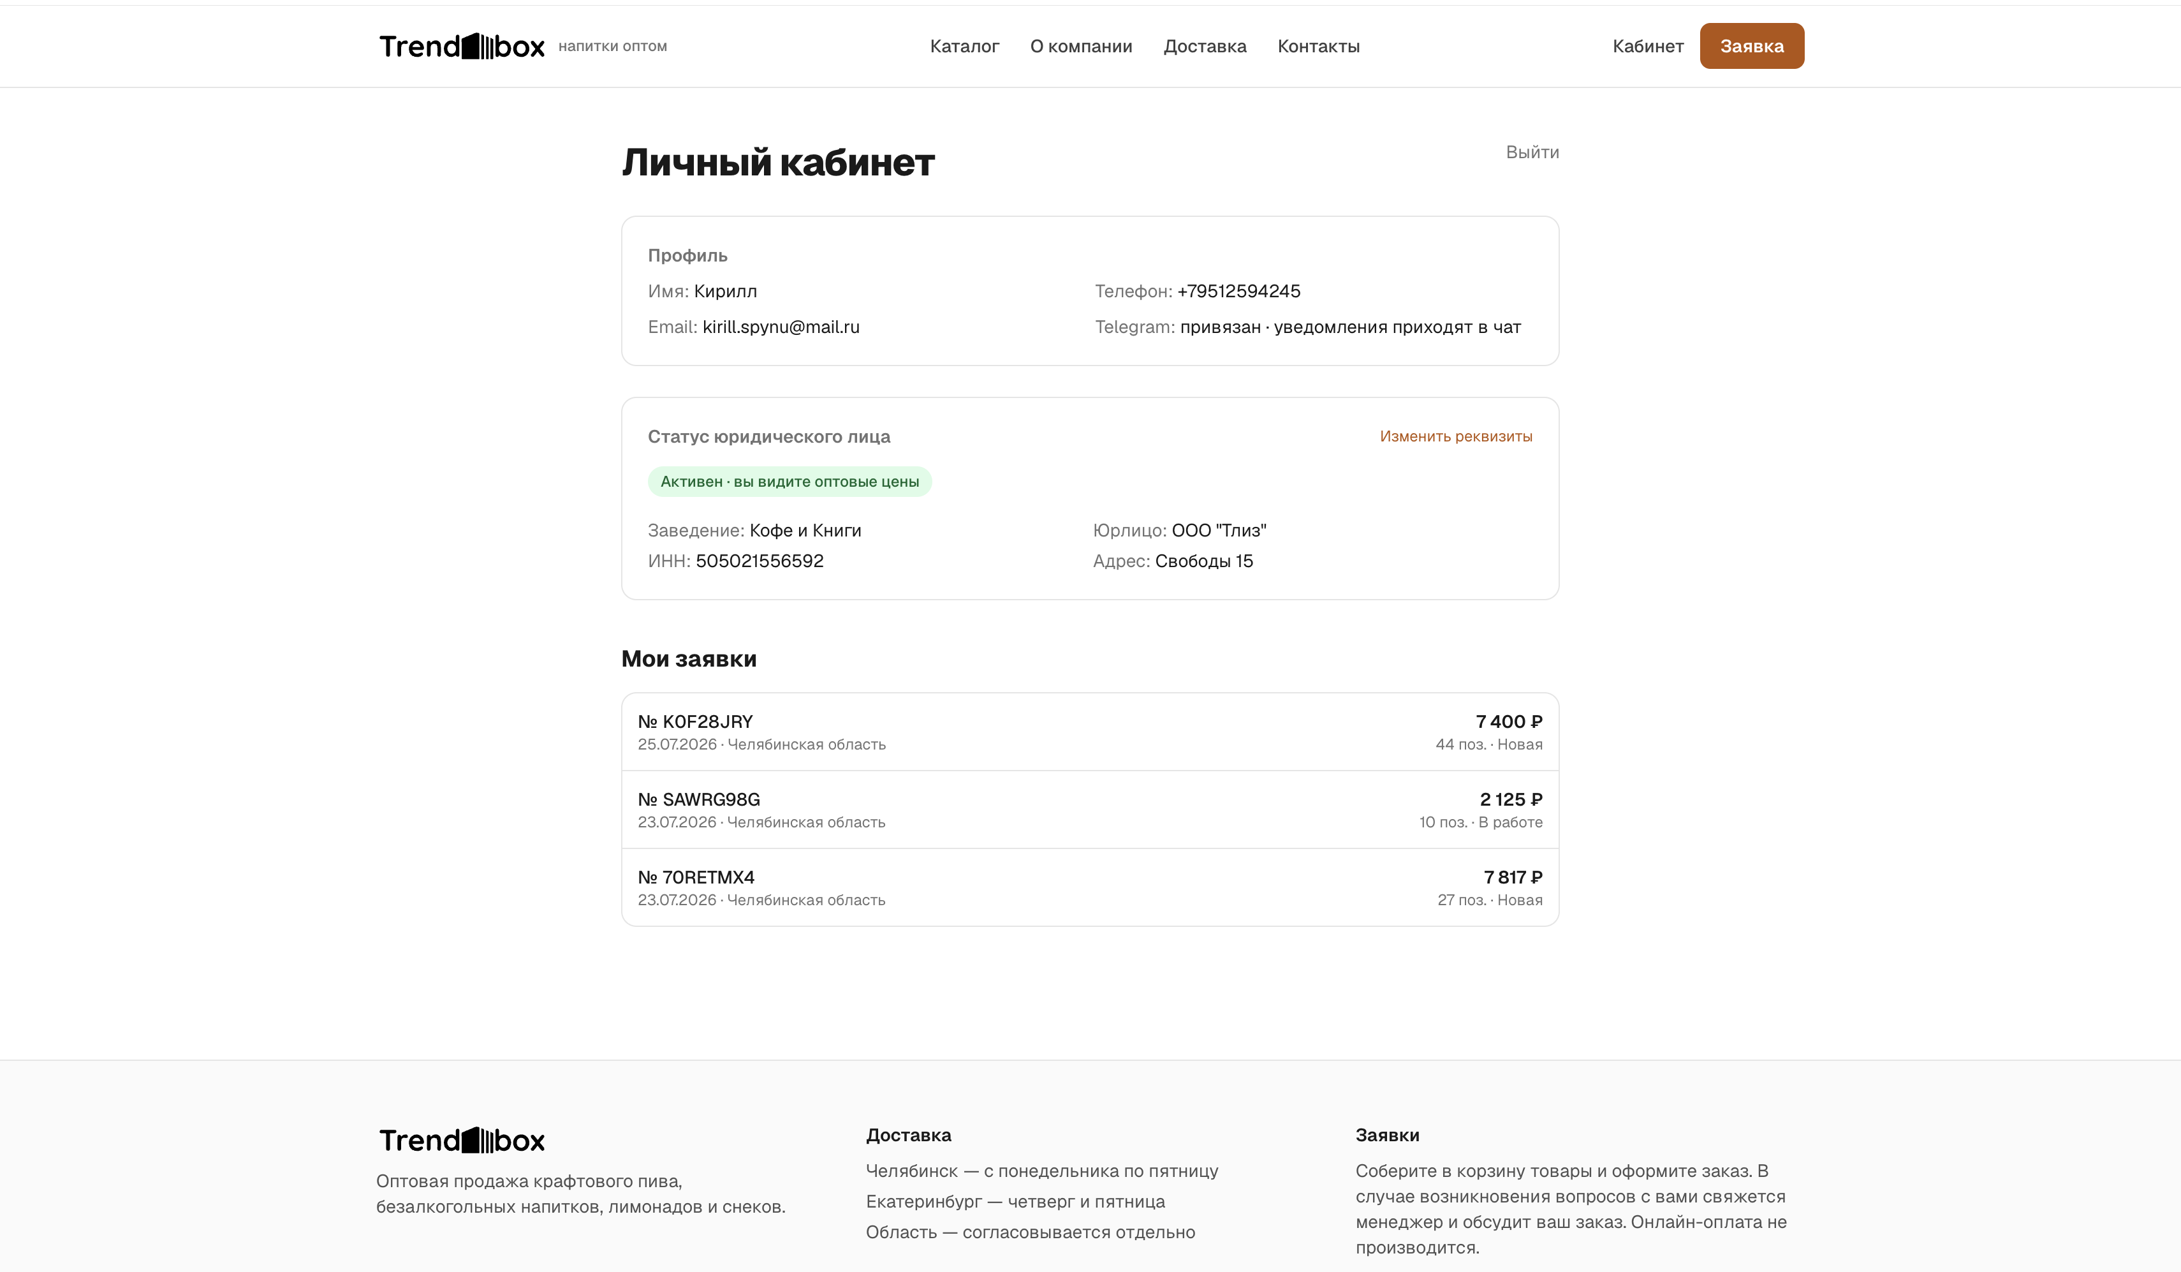Click the phone number +79512594245

(1238, 291)
